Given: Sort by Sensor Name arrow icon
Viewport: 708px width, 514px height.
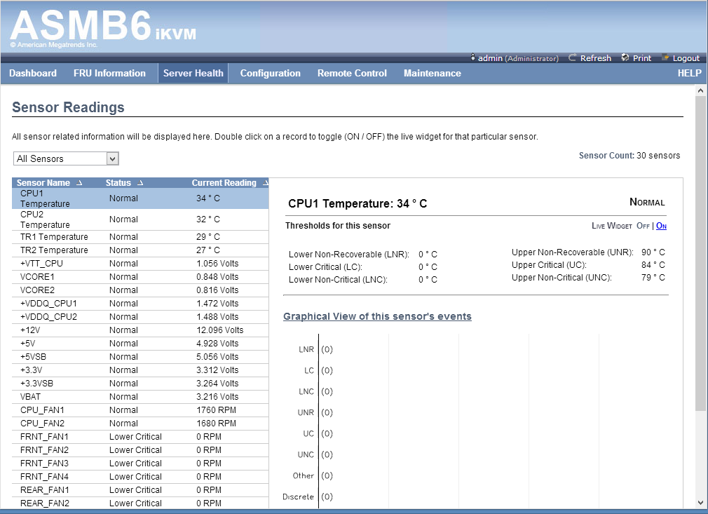Looking at the screenshot, I should [79, 183].
